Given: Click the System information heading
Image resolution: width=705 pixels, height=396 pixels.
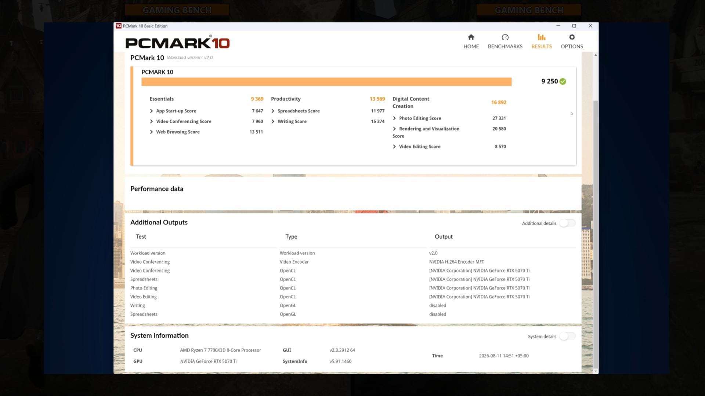Looking at the screenshot, I should click(159, 335).
